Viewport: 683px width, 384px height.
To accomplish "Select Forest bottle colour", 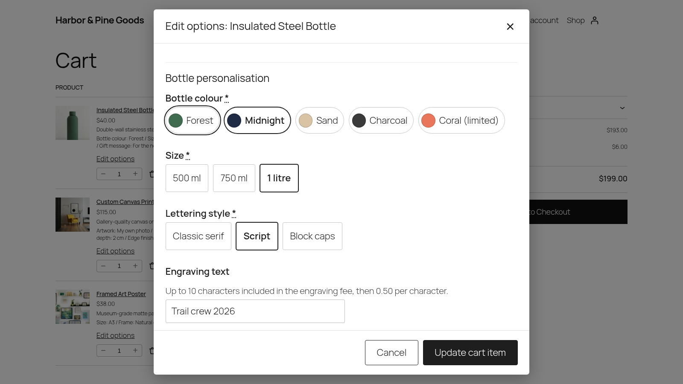I will 193,120.
